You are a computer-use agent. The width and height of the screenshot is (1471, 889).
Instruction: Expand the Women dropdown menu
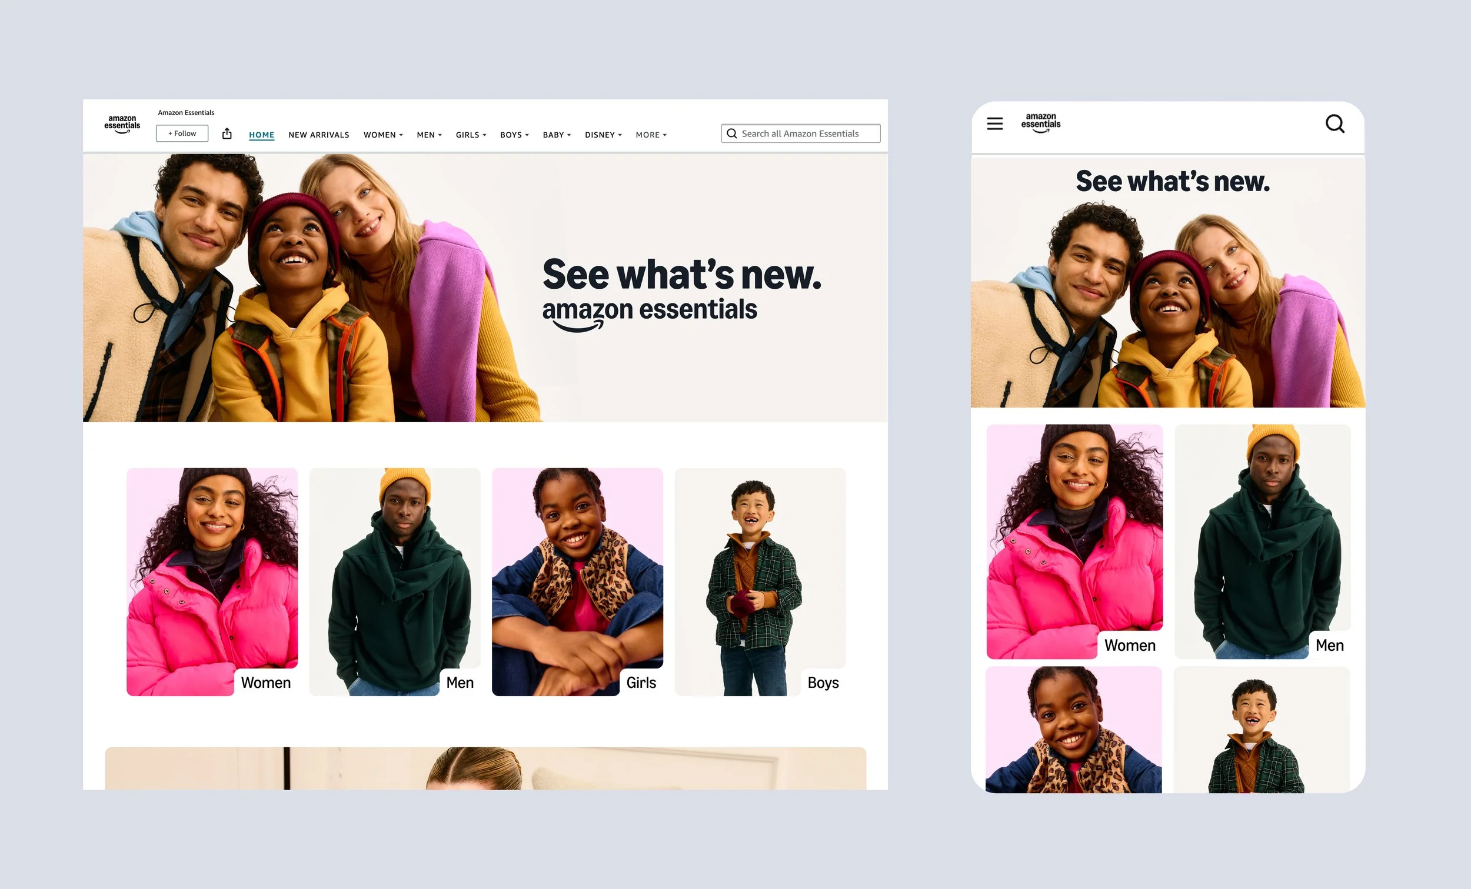tap(382, 135)
